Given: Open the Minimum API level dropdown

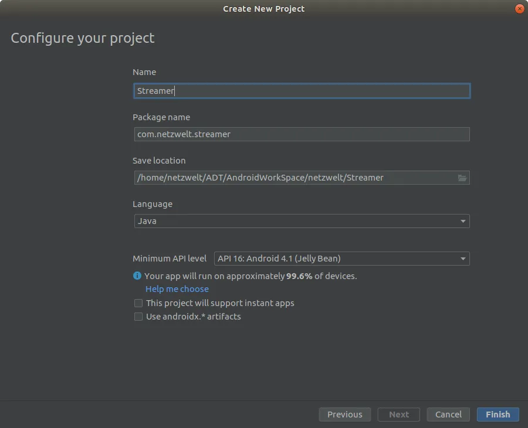Looking at the screenshot, I should point(462,259).
